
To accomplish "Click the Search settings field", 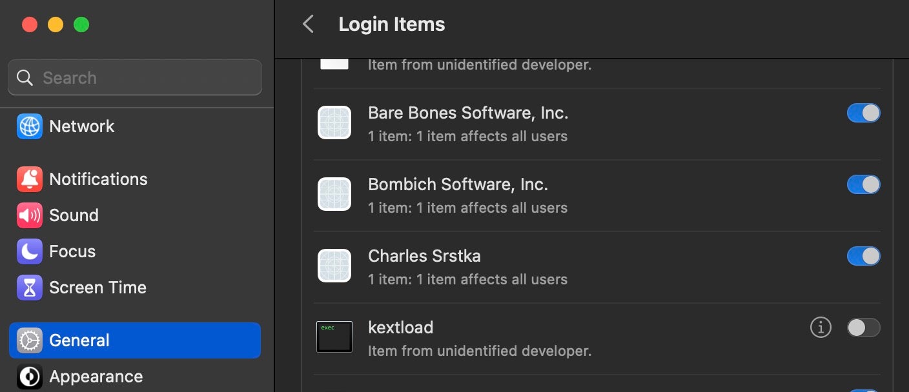I will pyautogui.click(x=142, y=78).
